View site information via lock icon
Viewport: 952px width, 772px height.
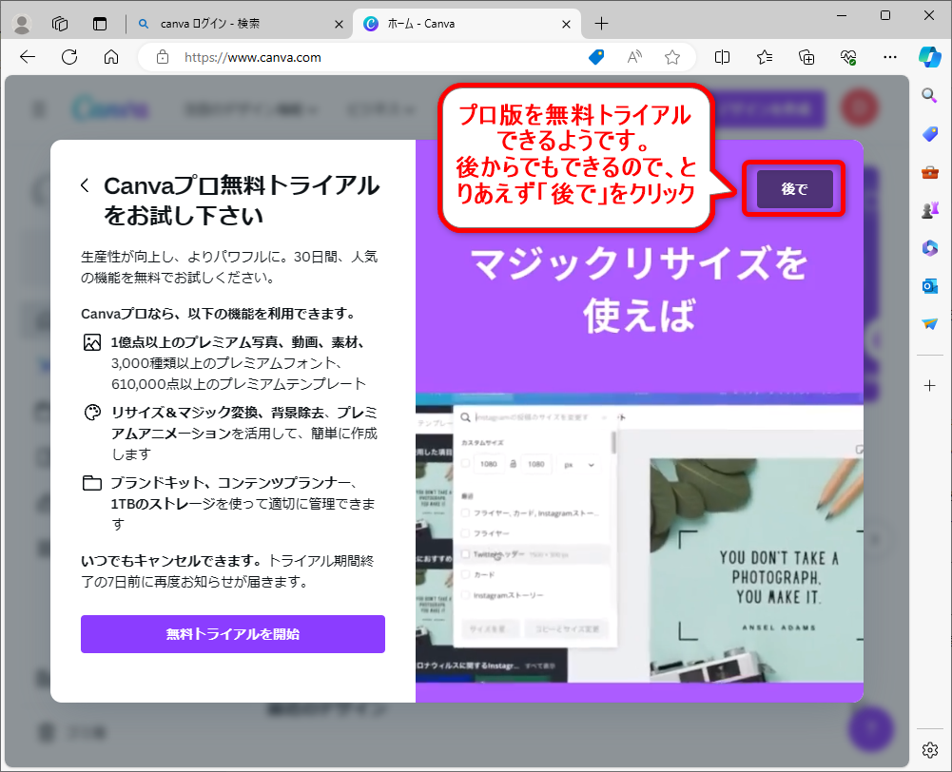162,57
